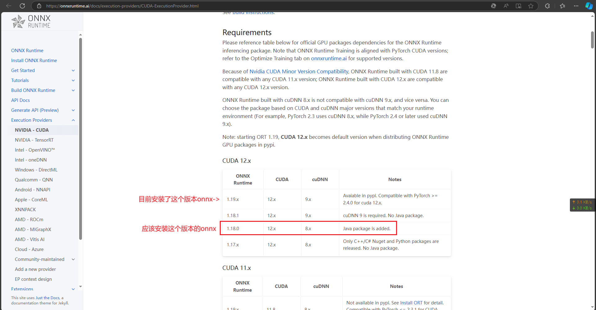Open browser Settings and more menu
Screen dimensions: 596x310
click(576, 6)
